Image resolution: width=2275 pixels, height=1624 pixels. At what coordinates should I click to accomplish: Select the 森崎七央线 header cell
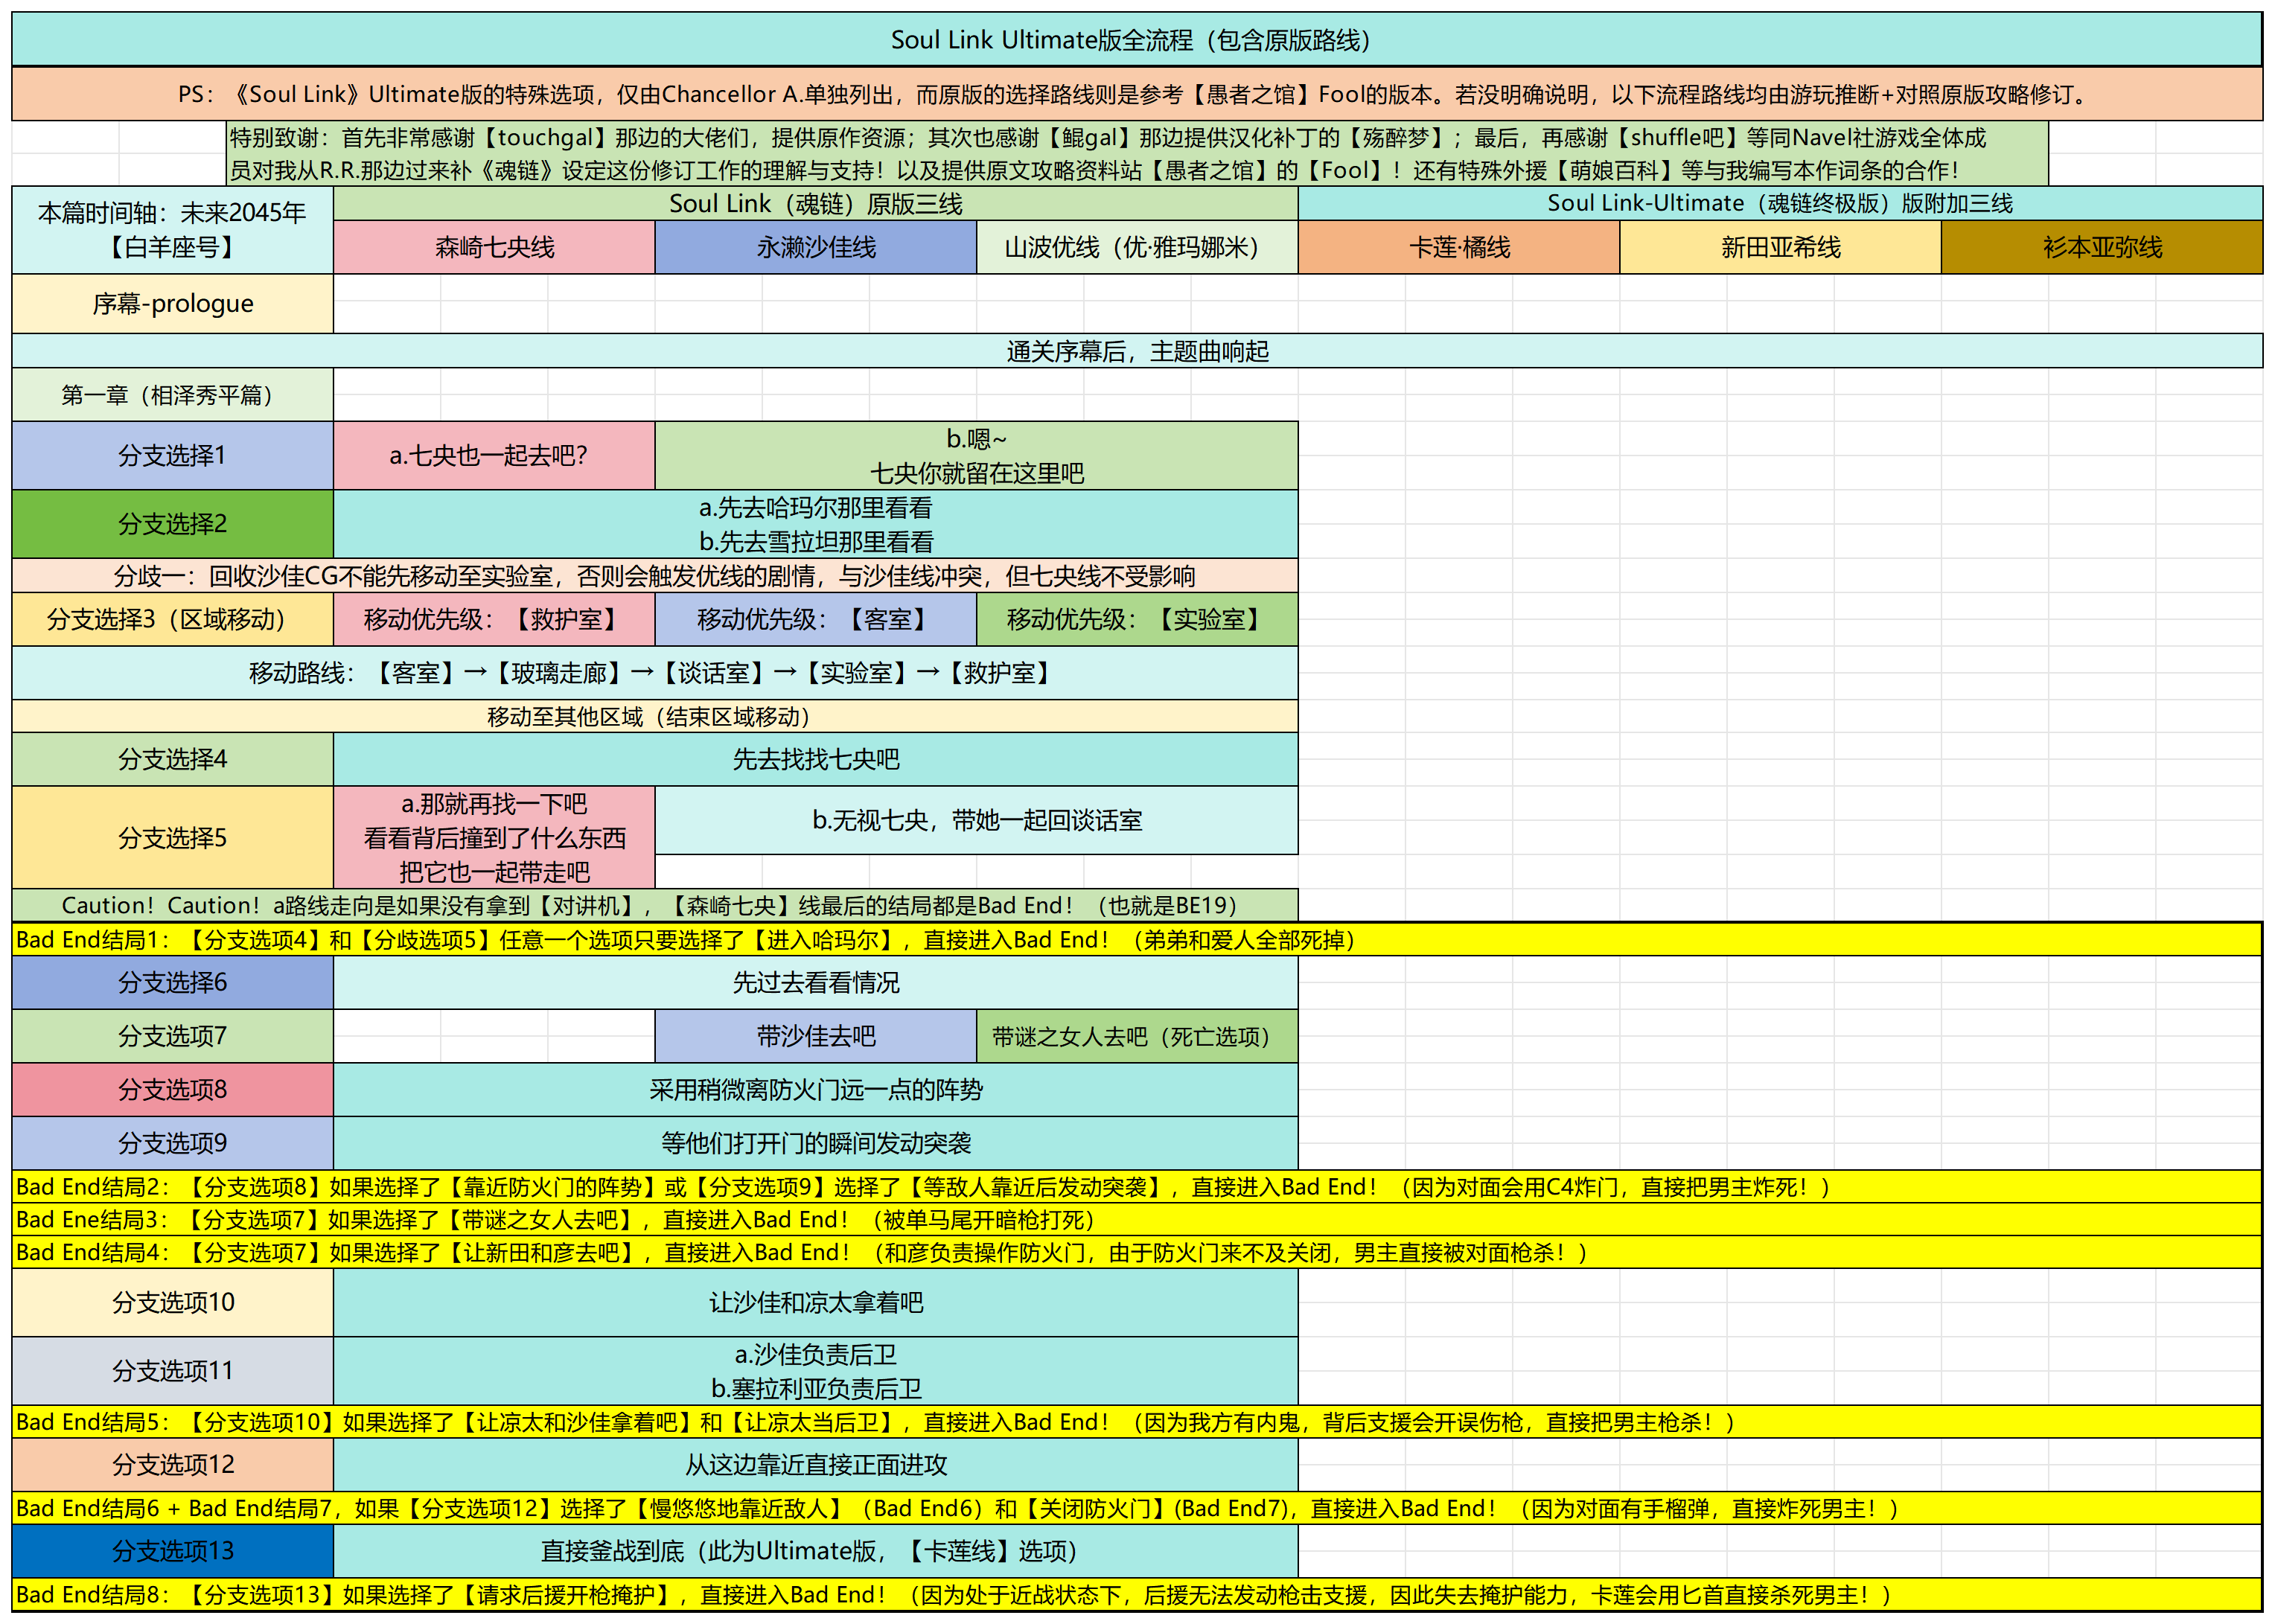494,247
